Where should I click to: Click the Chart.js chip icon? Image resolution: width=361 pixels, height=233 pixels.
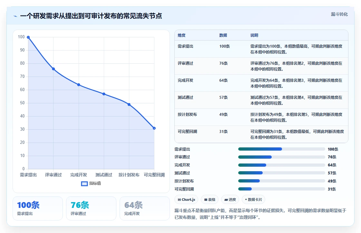pyautogui.click(x=179, y=200)
